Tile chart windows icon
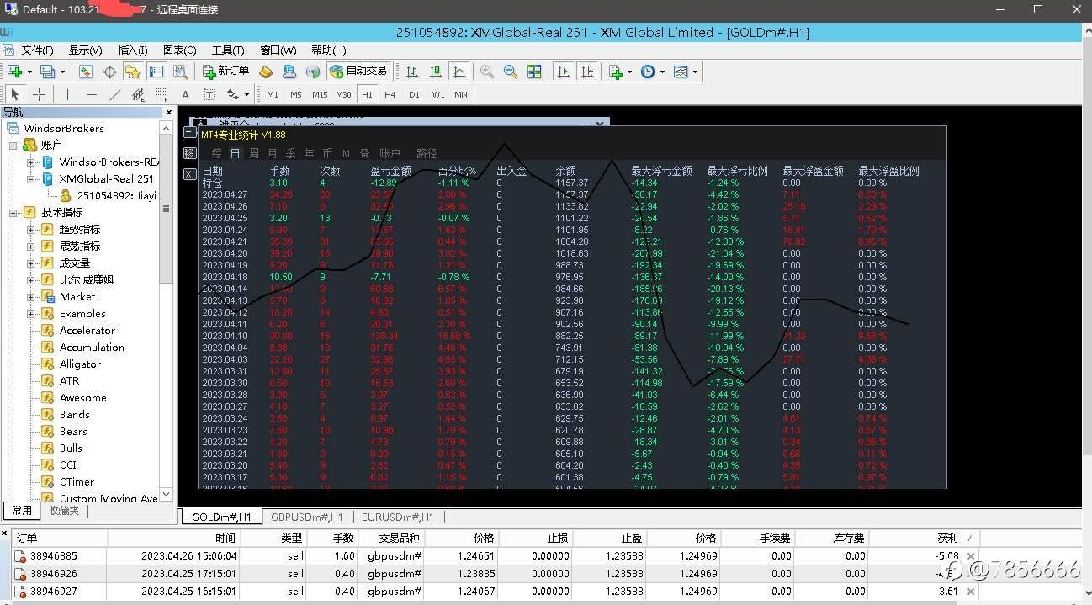This screenshot has width=1092, height=605. [x=534, y=72]
